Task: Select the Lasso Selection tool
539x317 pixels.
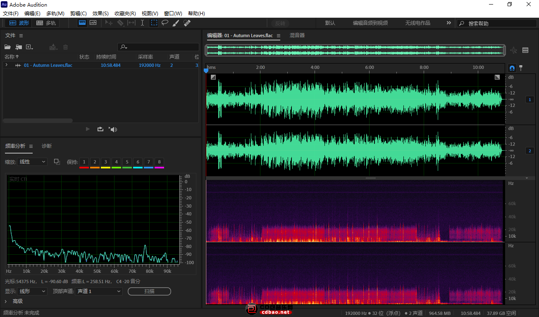Action: 165,23
